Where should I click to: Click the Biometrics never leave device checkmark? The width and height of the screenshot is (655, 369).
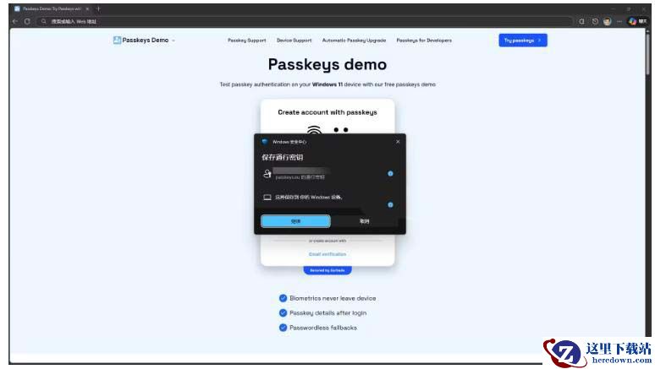tap(283, 298)
